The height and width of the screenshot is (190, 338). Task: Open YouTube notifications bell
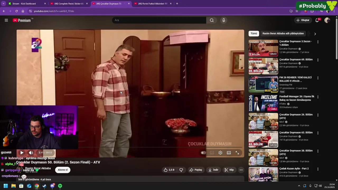click(x=317, y=20)
